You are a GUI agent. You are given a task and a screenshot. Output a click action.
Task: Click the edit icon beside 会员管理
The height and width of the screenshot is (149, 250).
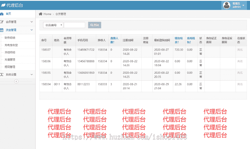pos(2,22)
